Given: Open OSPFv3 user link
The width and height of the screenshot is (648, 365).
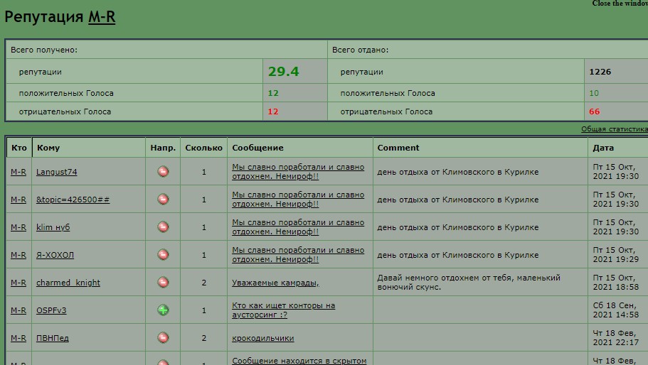Looking at the screenshot, I should [51, 310].
